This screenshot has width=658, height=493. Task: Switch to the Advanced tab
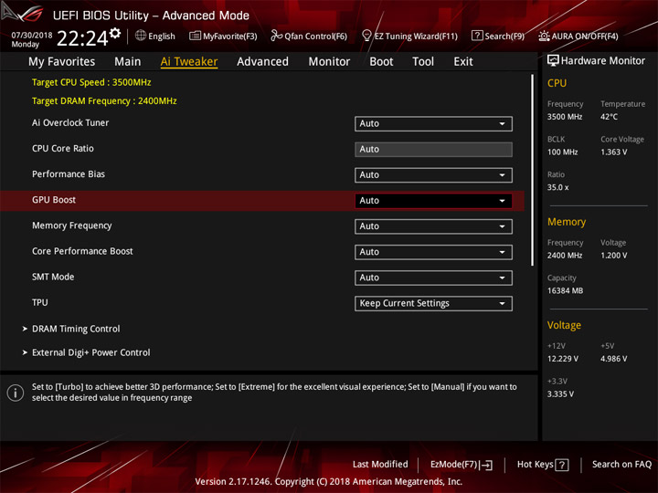click(x=262, y=62)
